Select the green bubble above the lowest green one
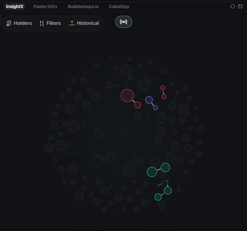 (x=168, y=191)
